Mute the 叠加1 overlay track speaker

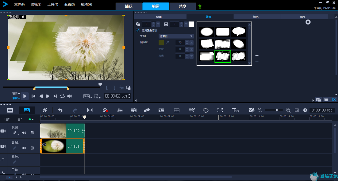pos(24,148)
